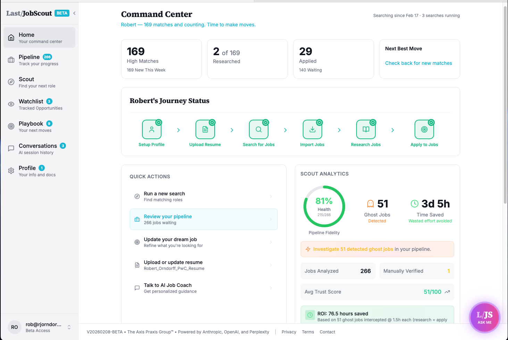Click the ghost icon beside 51 Ghost Jobs
This screenshot has width=508, height=340.
370,203
